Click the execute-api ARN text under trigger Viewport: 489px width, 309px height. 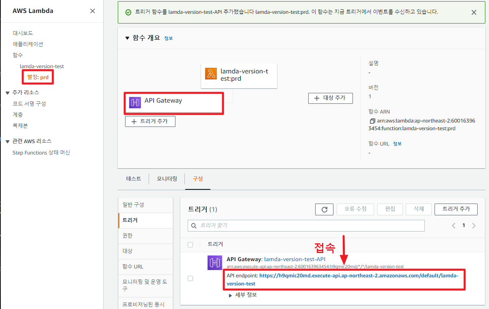[315, 266]
